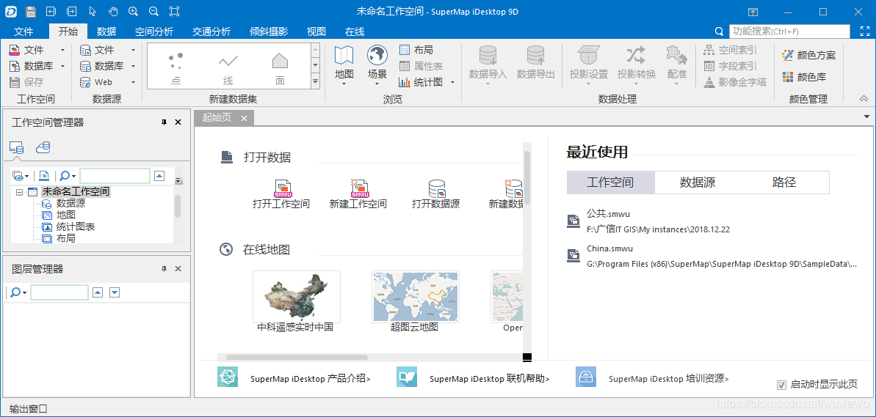The width and height of the screenshot is (876, 417).
Task: Click the zoom in magnifier icon
Action: pos(133,11)
